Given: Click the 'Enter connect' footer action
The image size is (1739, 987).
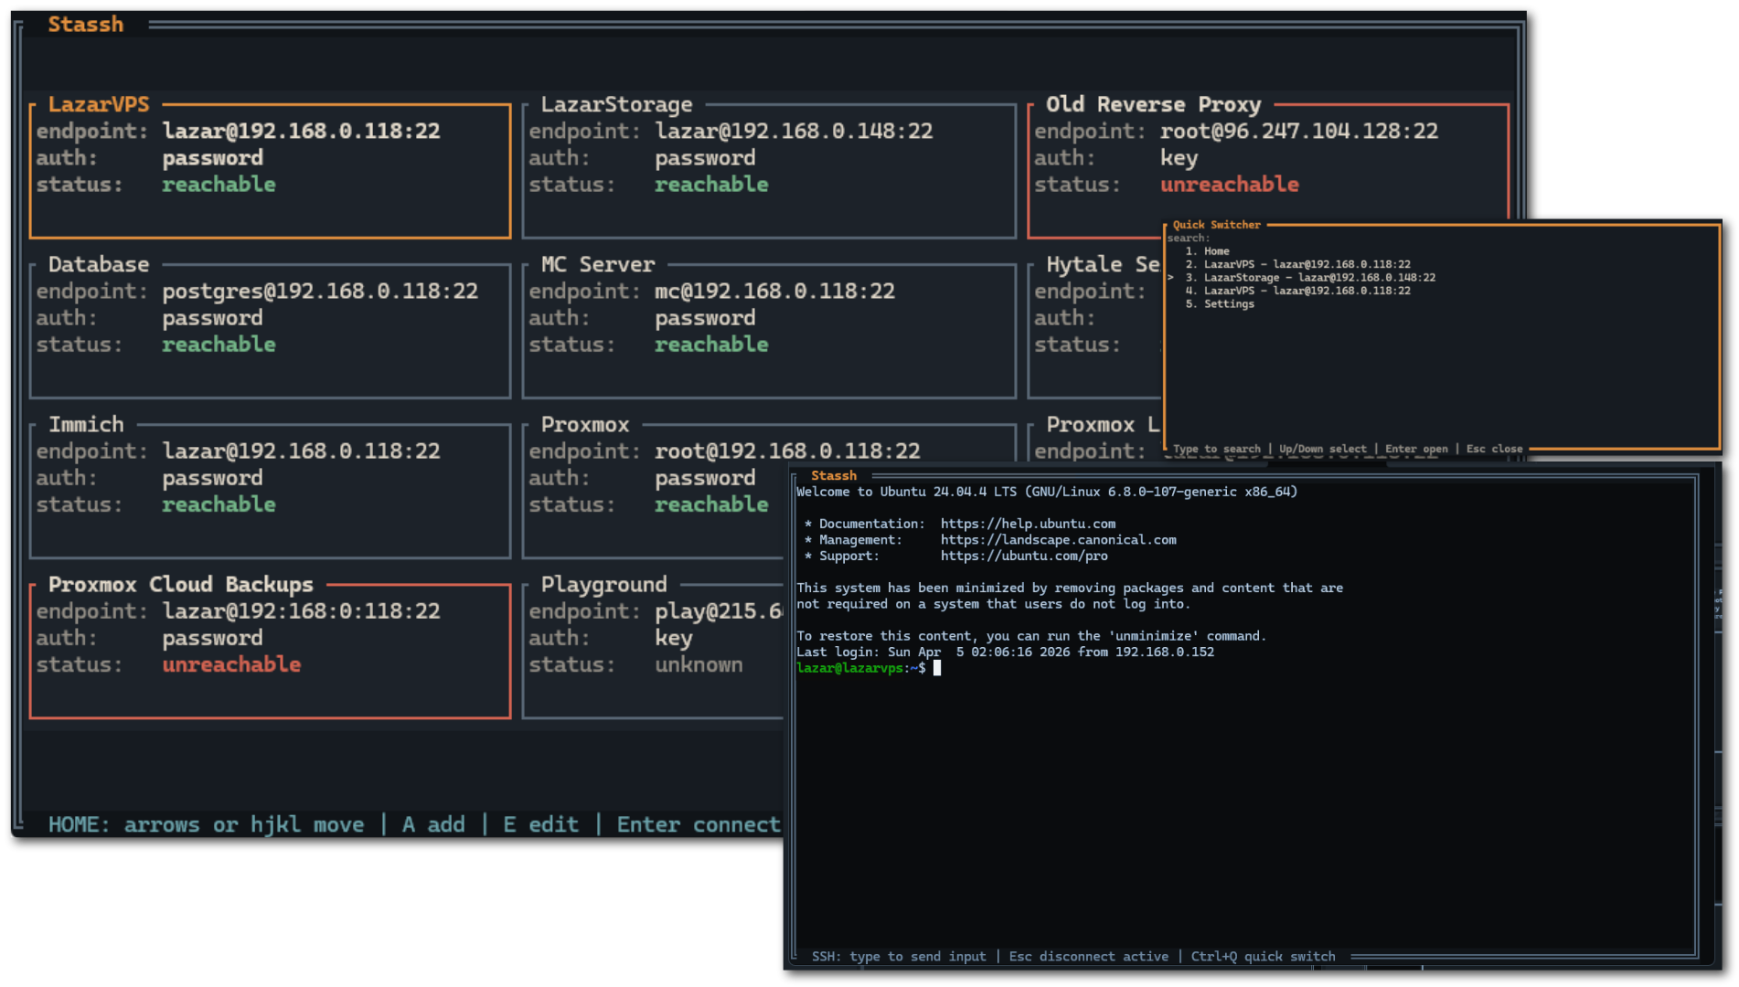Looking at the screenshot, I should [699, 823].
